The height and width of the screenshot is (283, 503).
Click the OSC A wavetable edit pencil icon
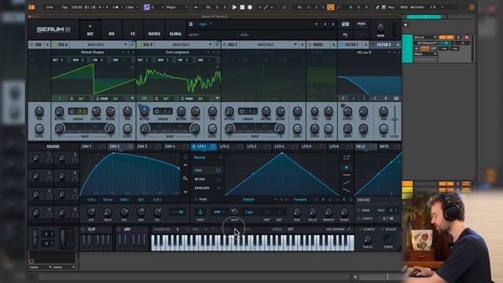coord(132,67)
